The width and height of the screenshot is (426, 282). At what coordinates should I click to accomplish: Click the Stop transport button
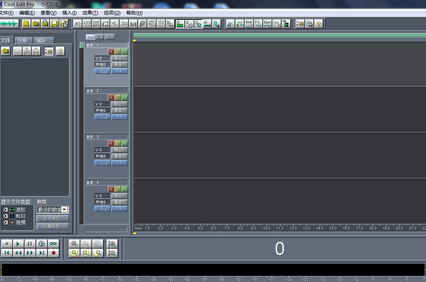coord(7,244)
